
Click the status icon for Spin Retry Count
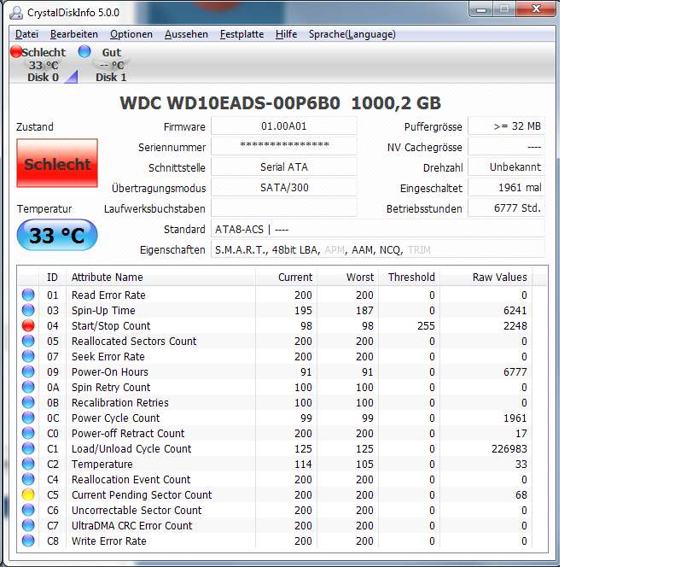pyautogui.click(x=28, y=387)
